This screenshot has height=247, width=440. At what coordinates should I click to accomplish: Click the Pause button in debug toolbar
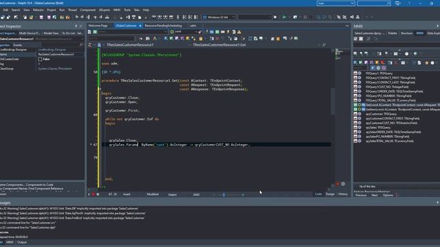tap(305, 17)
